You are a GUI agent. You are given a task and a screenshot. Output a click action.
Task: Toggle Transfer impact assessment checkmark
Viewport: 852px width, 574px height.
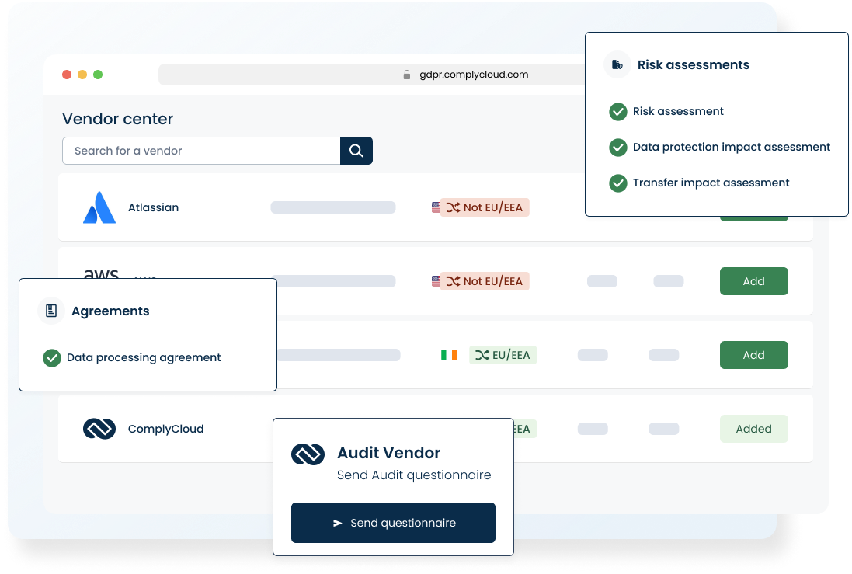[617, 183]
